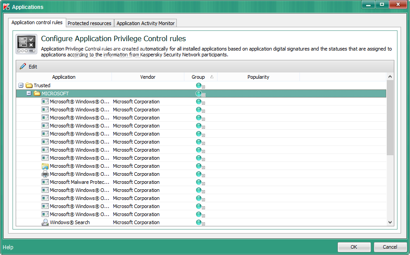Open group status icon for Windows Search row
Screen dimensions: 410x255
pos(200,223)
